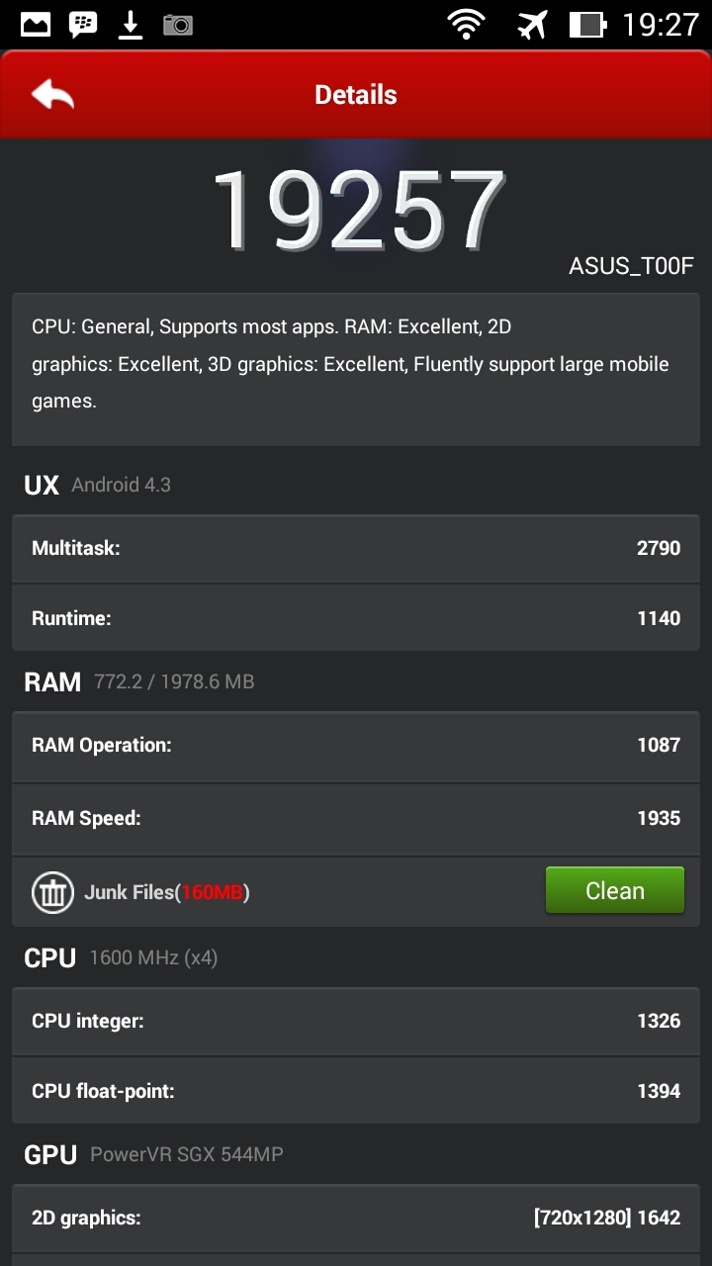Click the junk files trash icon

[52, 892]
